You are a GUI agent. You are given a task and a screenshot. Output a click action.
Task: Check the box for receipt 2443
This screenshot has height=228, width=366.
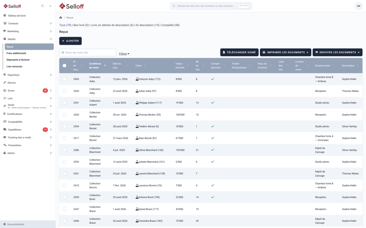[x=64, y=91]
